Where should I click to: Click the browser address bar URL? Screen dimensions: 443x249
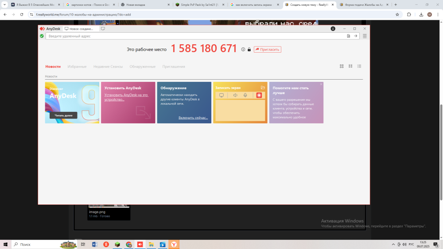[x=83, y=15]
